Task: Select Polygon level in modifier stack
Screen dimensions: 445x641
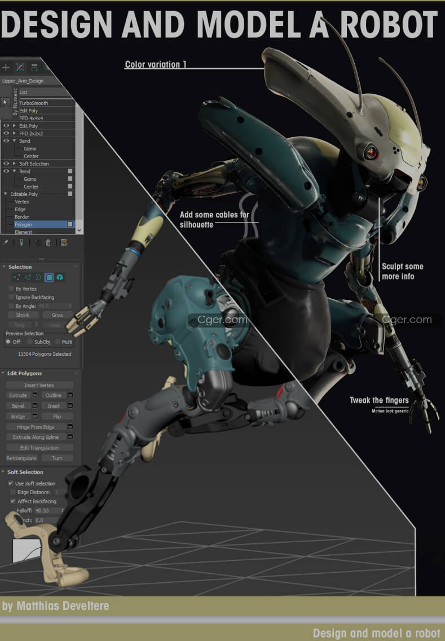Action: pyautogui.click(x=23, y=224)
